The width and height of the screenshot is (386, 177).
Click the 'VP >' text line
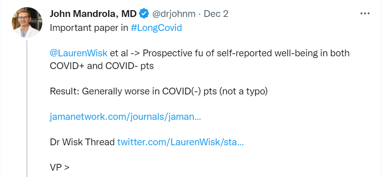[x=60, y=167]
